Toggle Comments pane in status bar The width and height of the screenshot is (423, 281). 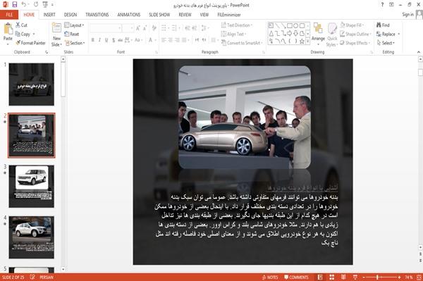(x=296, y=277)
